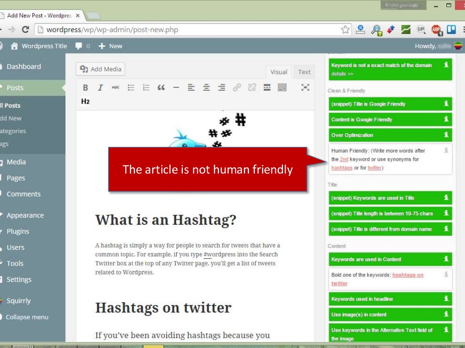Viewport: 465px width, 348px height.
Task: Insert or edit a link
Action: point(237,87)
